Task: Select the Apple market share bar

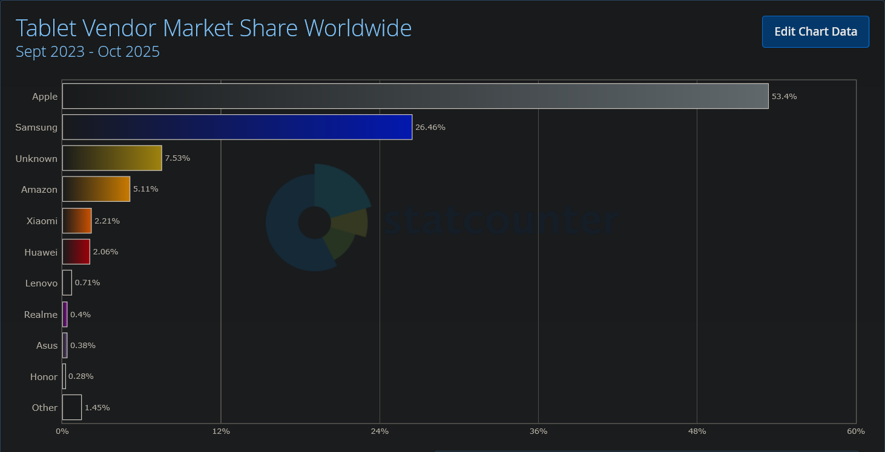Action: [x=415, y=96]
